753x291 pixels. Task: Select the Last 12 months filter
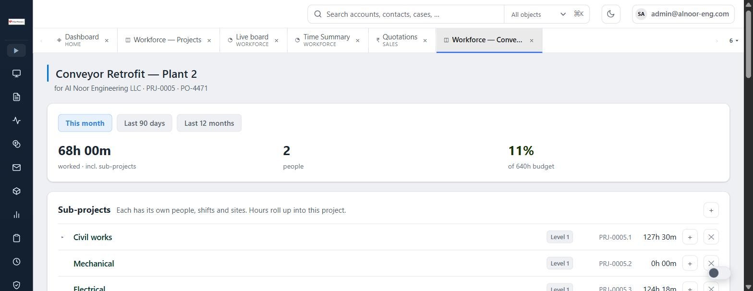point(209,123)
